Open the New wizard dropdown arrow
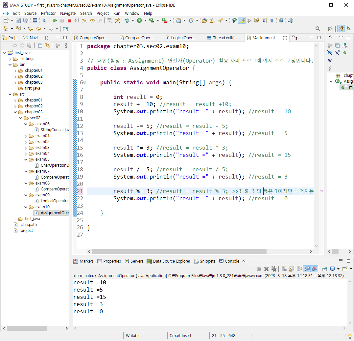 pyautogui.click(x=12, y=20)
